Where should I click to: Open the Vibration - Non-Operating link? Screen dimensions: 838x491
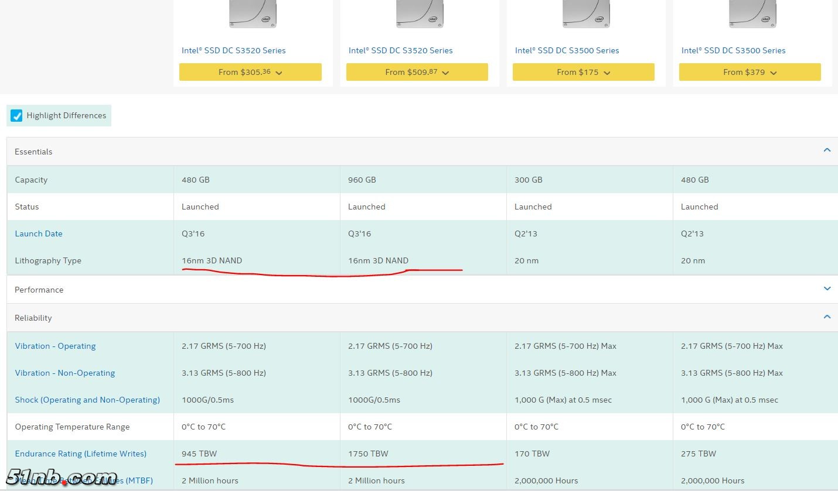pyautogui.click(x=65, y=373)
